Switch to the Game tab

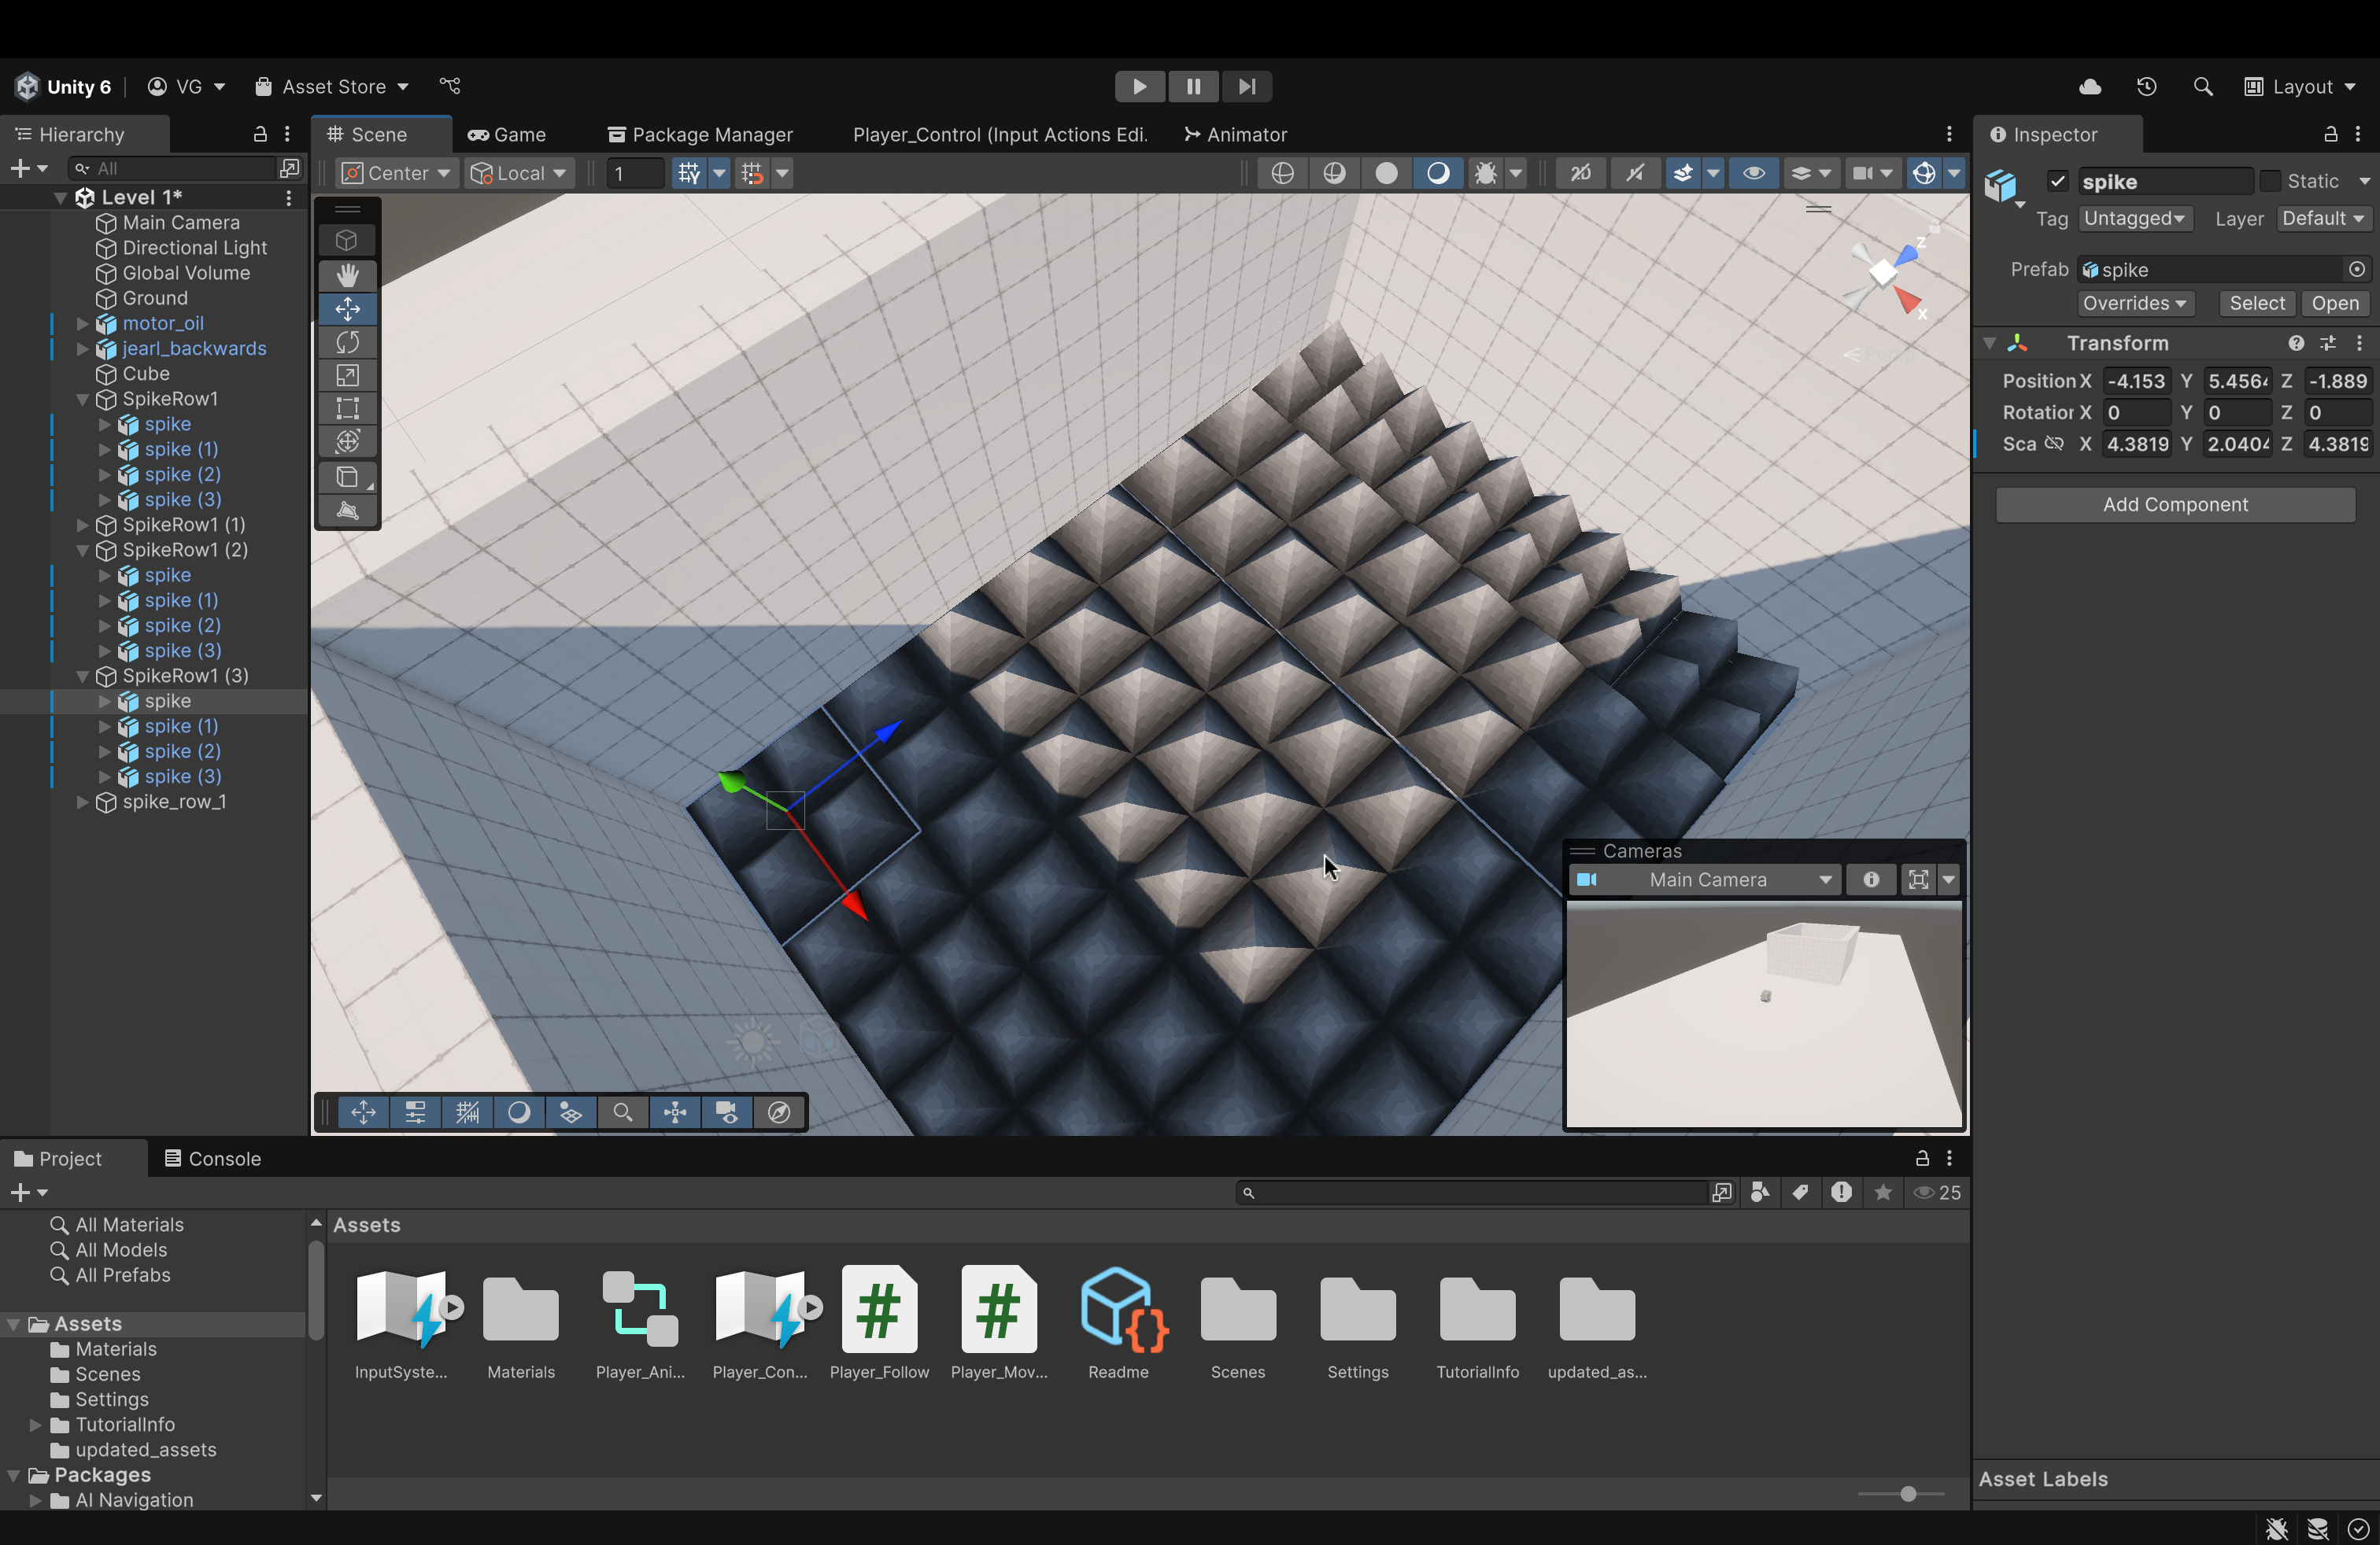click(507, 134)
